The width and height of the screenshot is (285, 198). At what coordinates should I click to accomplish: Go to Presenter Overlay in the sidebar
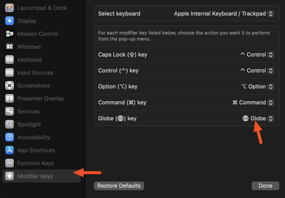[40, 98]
